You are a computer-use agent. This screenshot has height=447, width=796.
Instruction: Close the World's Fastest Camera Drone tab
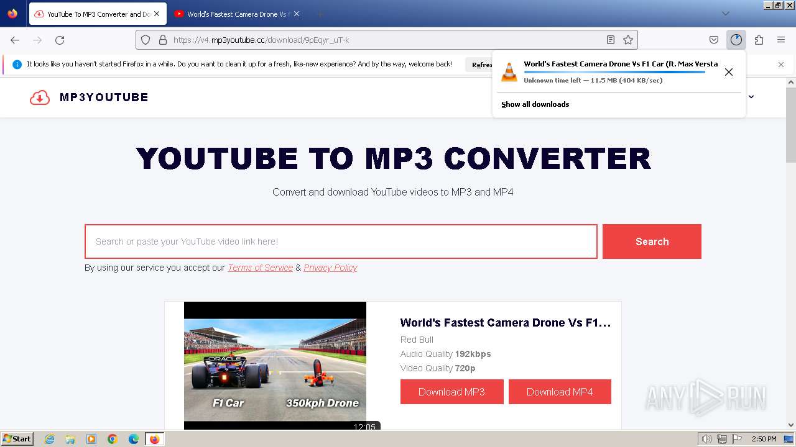[296, 14]
